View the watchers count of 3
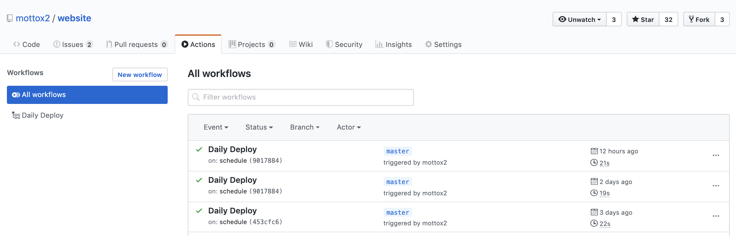Screen dimensions: 736x236 click(614, 19)
